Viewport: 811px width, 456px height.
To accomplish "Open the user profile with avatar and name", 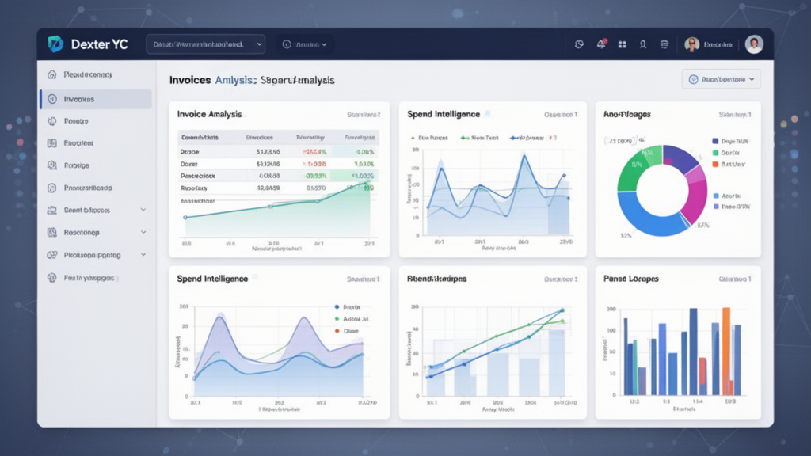I will point(709,44).
